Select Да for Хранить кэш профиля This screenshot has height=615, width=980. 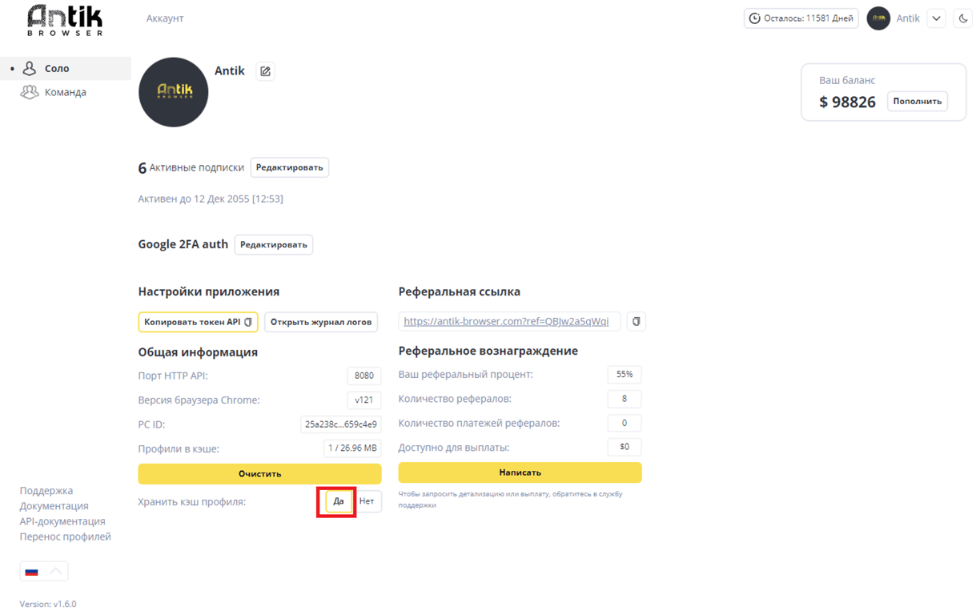pos(339,501)
